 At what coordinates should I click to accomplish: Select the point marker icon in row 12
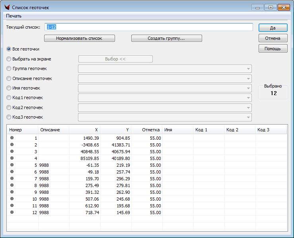click(12, 213)
